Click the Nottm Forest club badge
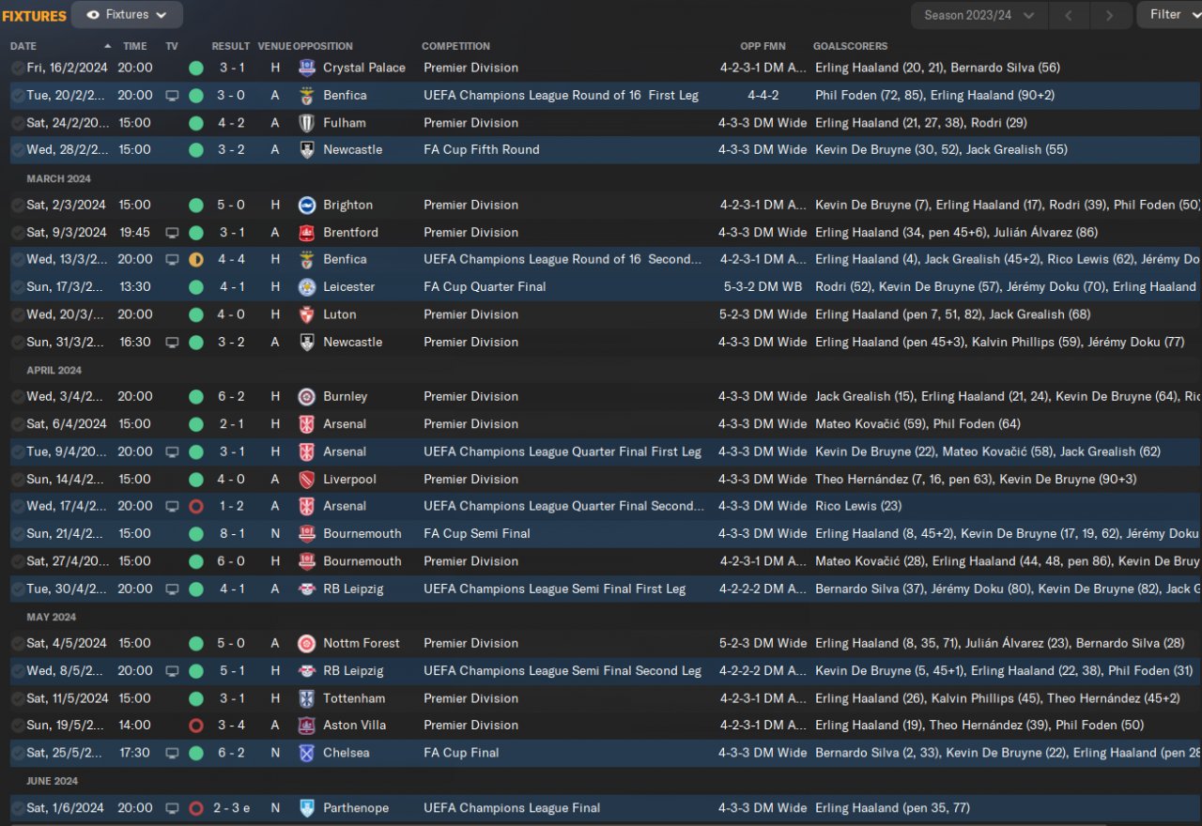Viewport: 1202px width, 826px height. pos(307,644)
